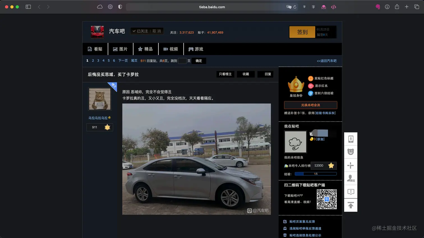Click the 显示红名 benefit icon
Image resolution: width=424 pixels, height=238 pixels.
point(310,86)
